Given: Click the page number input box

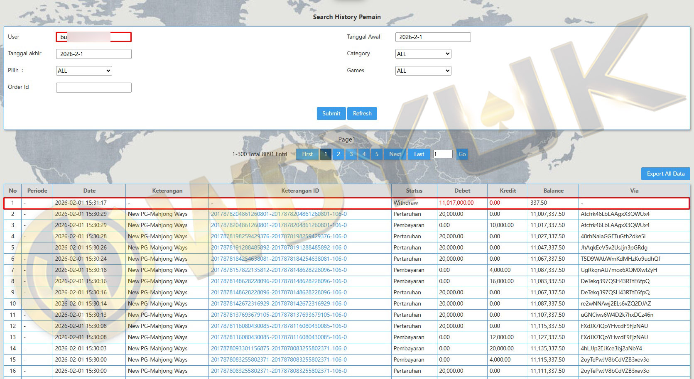Looking at the screenshot, I should (x=442, y=154).
